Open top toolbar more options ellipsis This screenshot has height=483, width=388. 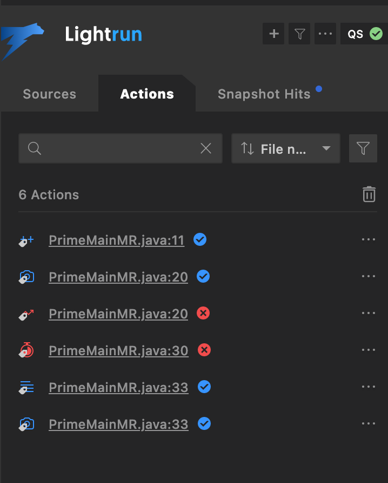point(325,34)
